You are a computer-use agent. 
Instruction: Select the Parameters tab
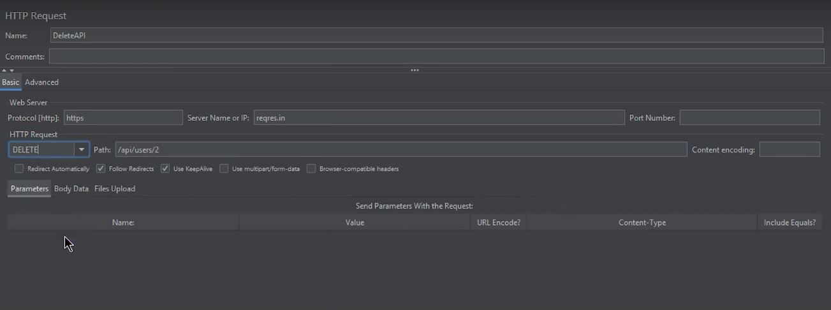[x=29, y=189]
